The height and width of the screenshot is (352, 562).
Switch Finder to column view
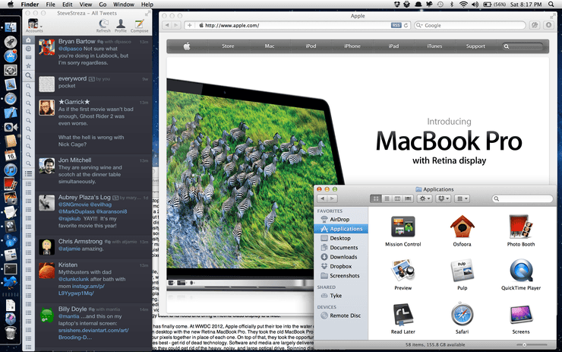[x=397, y=198]
